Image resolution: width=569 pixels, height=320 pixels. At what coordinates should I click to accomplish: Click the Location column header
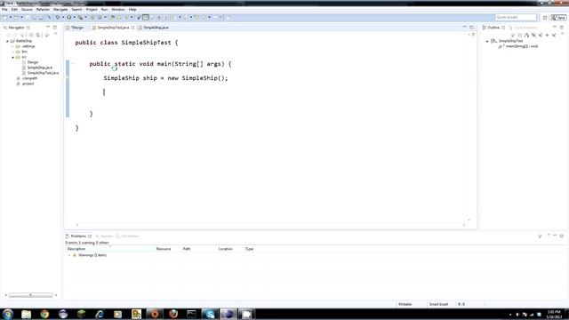pos(229,249)
